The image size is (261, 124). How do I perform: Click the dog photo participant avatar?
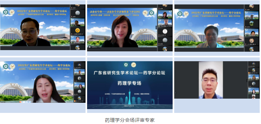(251, 41)
